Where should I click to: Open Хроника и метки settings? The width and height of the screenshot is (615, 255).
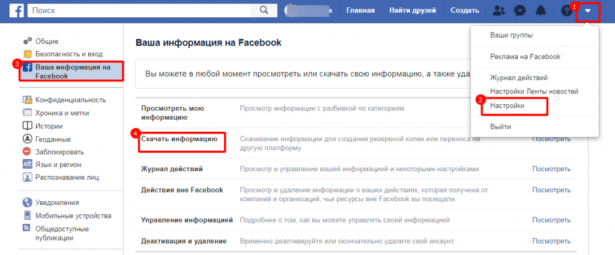pos(62,113)
